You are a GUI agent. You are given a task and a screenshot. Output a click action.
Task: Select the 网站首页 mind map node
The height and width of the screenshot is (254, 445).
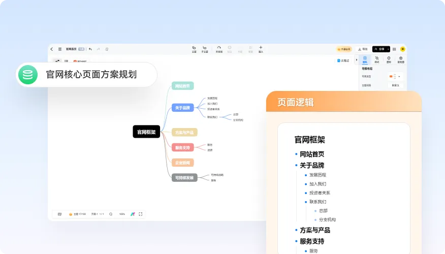[x=182, y=86]
